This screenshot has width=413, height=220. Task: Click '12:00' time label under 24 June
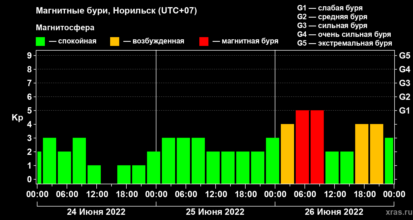(x=97, y=194)
